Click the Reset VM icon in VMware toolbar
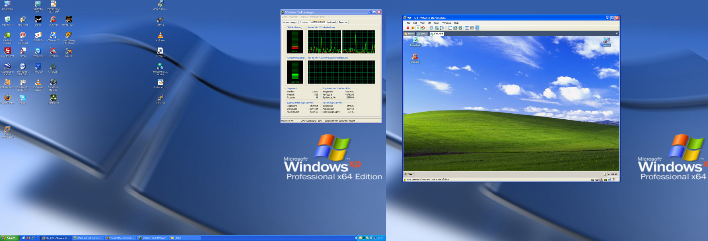708x241 pixels. pyautogui.click(x=423, y=28)
